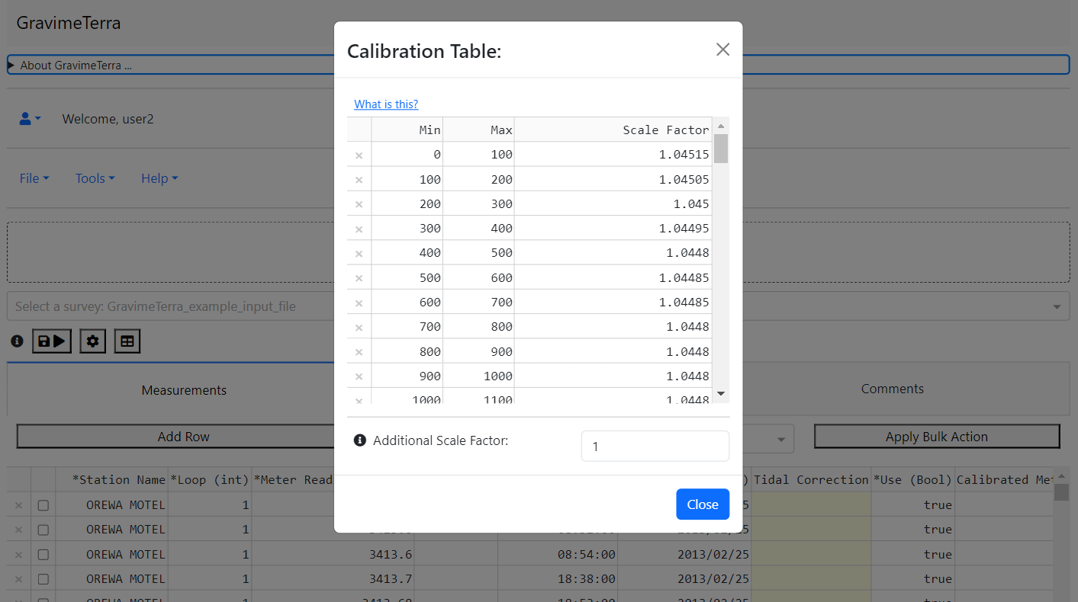Select the Min column header
This screenshot has width=1078, height=602.
click(x=407, y=130)
